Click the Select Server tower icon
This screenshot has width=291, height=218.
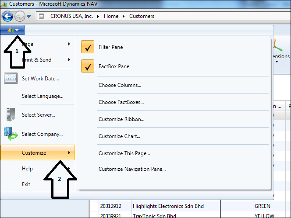click(x=11, y=114)
